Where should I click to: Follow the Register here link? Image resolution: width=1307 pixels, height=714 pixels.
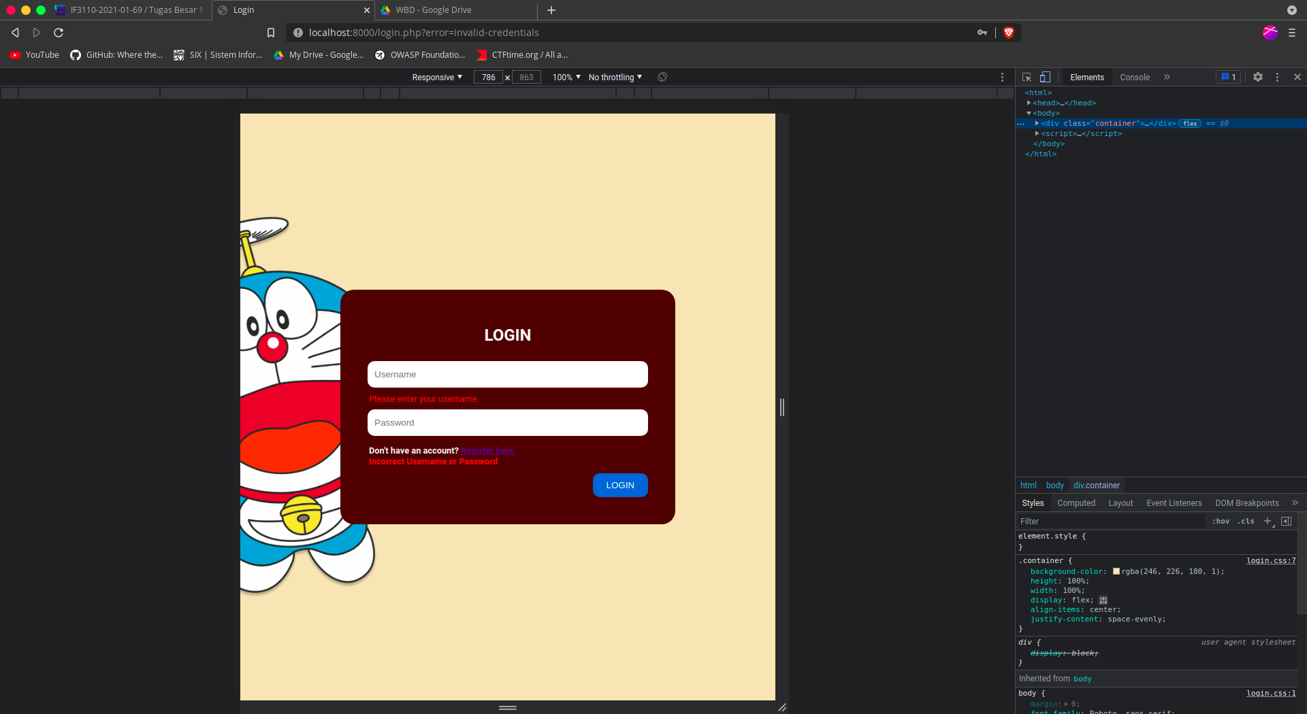488,451
